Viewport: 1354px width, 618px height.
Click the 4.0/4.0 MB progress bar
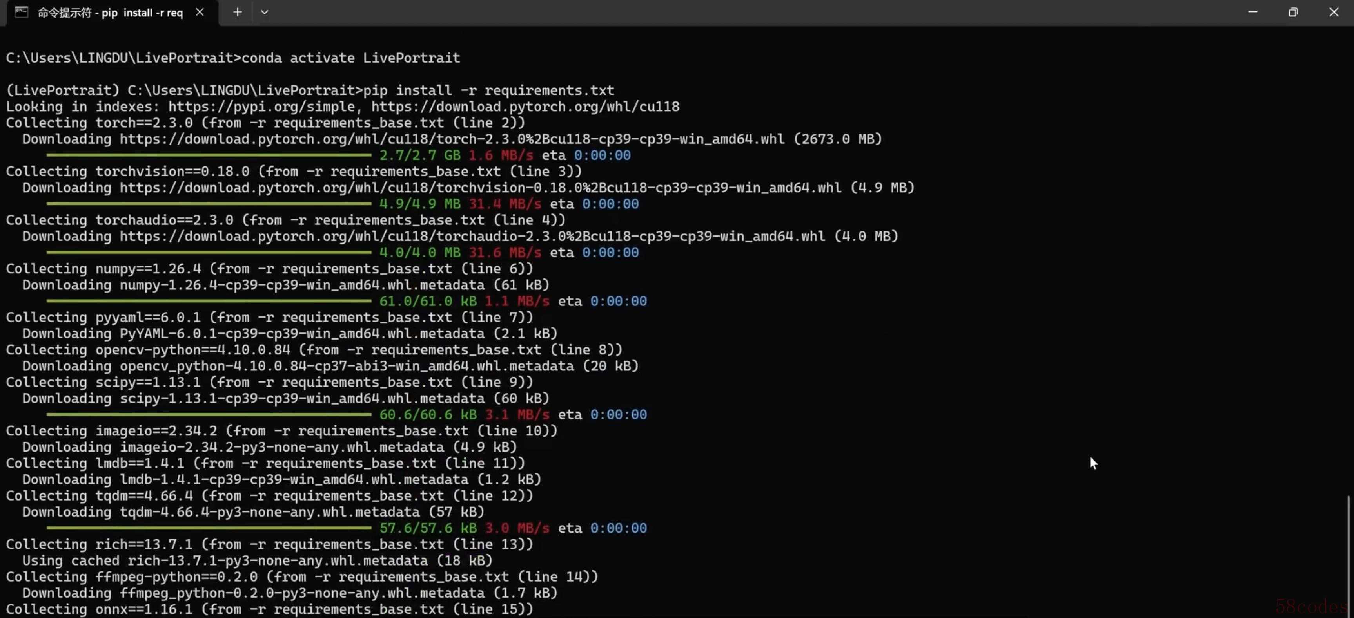pyautogui.click(x=209, y=253)
